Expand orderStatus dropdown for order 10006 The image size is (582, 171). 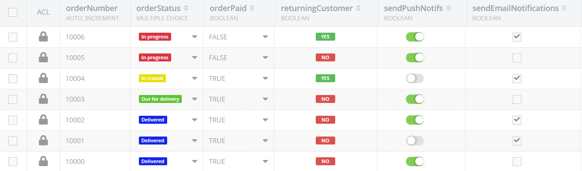pyautogui.click(x=195, y=37)
